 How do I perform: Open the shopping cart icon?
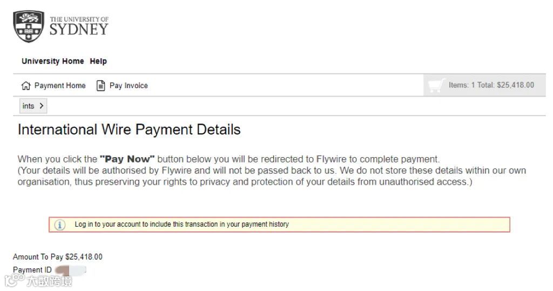[435, 85]
